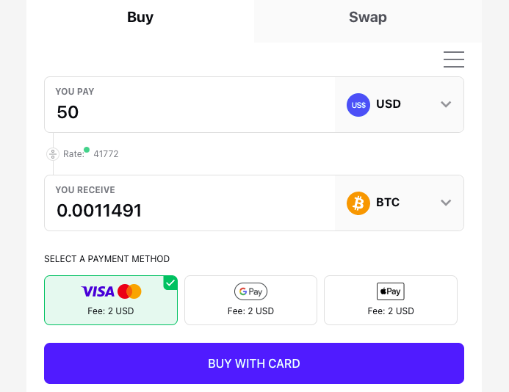Viewport: 509px width, 392px height.
Task: Expand the BTC crypto dropdown chevron
Action: click(446, 203)
